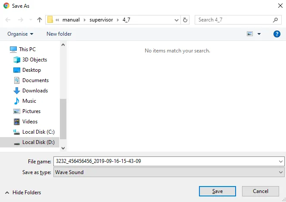Expand hidden path chevrons in address bar
This screenshot has width=286, height=202.
tap(57, 20)
